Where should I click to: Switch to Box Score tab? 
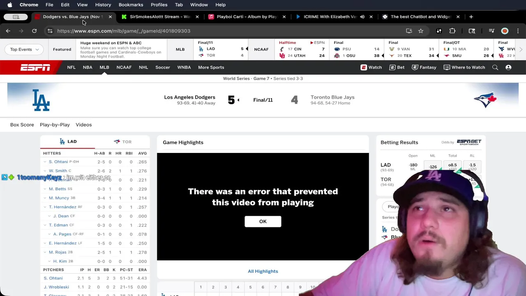[22, 125]
